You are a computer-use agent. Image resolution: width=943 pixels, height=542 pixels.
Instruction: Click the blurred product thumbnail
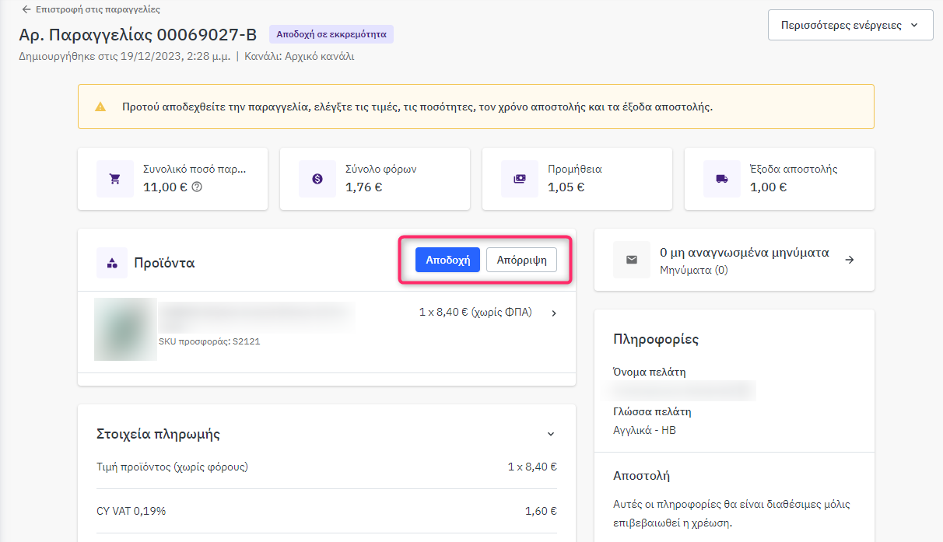[125, 329]
